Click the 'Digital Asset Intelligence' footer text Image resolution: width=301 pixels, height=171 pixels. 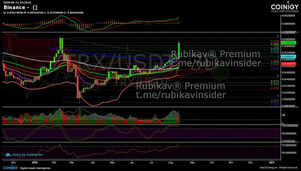click(x=35, y=168)
